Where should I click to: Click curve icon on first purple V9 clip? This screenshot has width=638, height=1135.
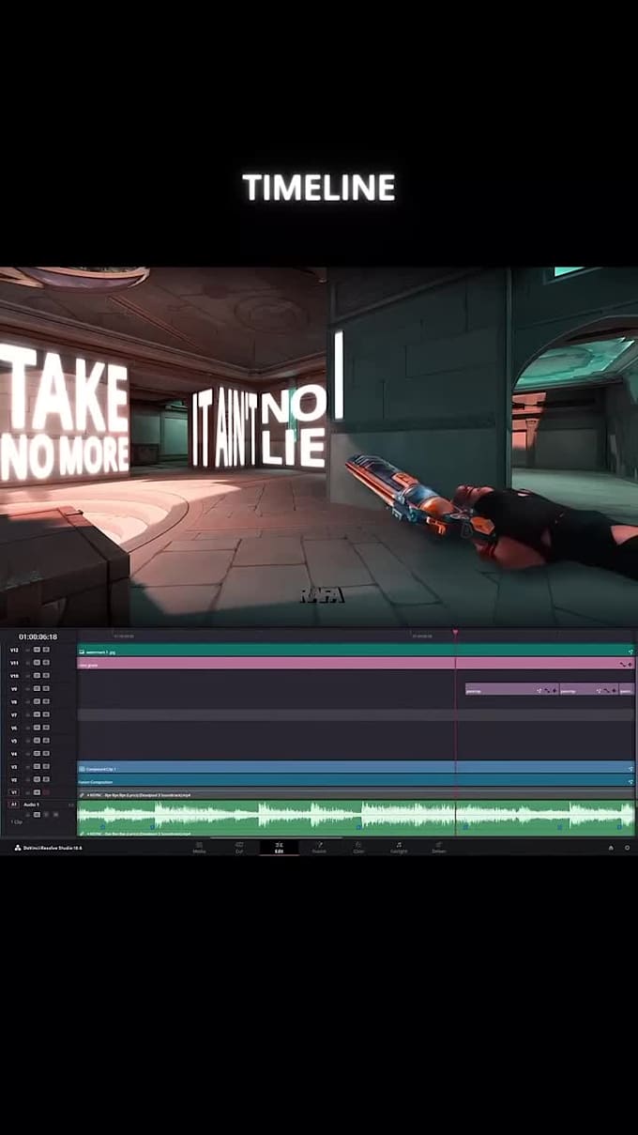click(547, 690)
